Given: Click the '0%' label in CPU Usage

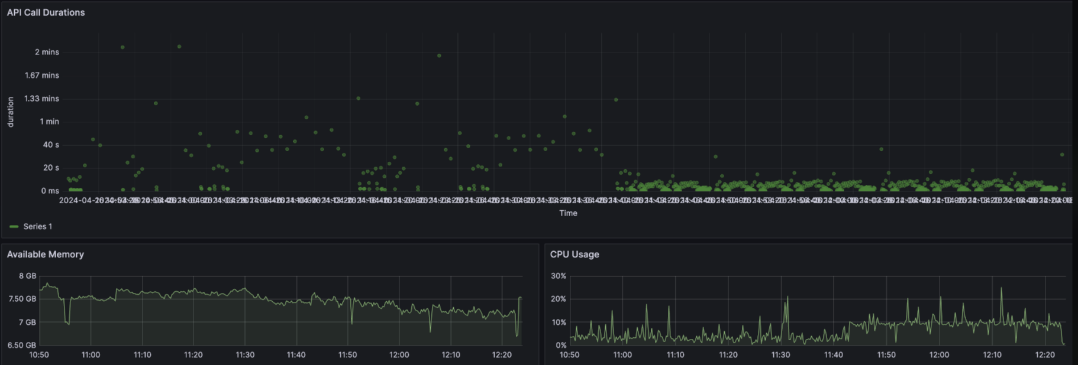Looking at the screenshot, I should tap(561, 346).
